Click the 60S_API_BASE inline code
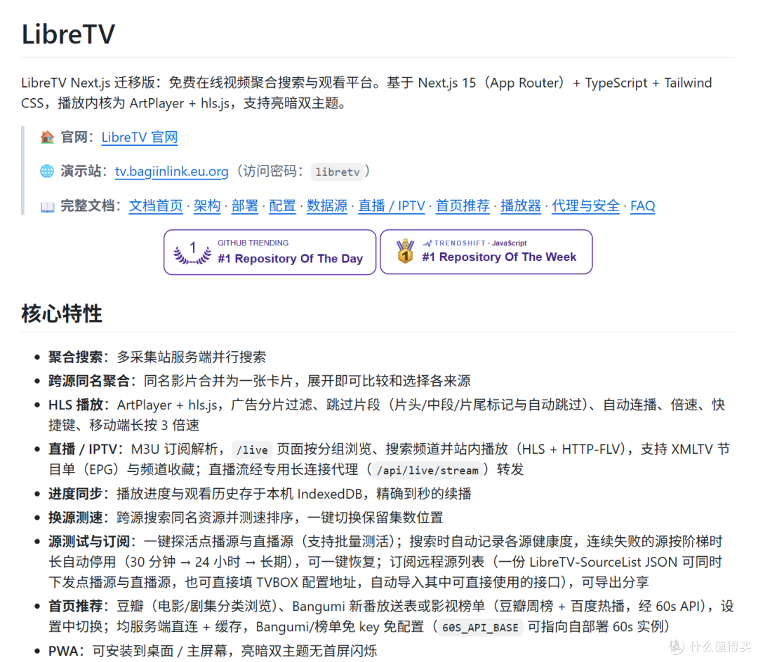758x662 pixels. click(x=480, y=627)
